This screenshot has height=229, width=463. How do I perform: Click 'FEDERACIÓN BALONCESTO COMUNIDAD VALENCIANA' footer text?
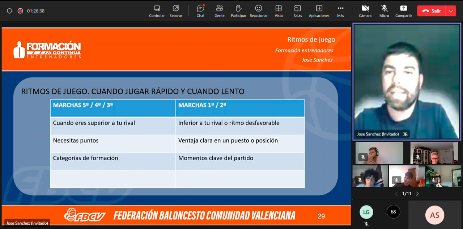pyautogui.click(x=204, y=216)
